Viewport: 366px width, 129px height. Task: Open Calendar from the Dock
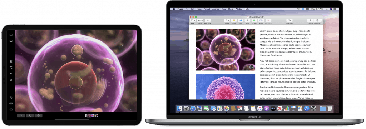(x=240, y=109)
